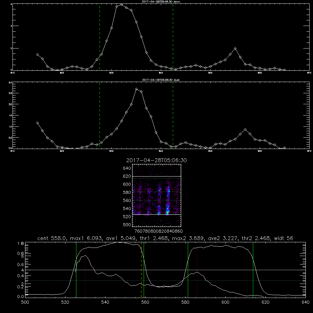This screenshot has width=313, height=313.
Task: Click bottom plot x-axis label 580
Action: (x=185, y=302)
